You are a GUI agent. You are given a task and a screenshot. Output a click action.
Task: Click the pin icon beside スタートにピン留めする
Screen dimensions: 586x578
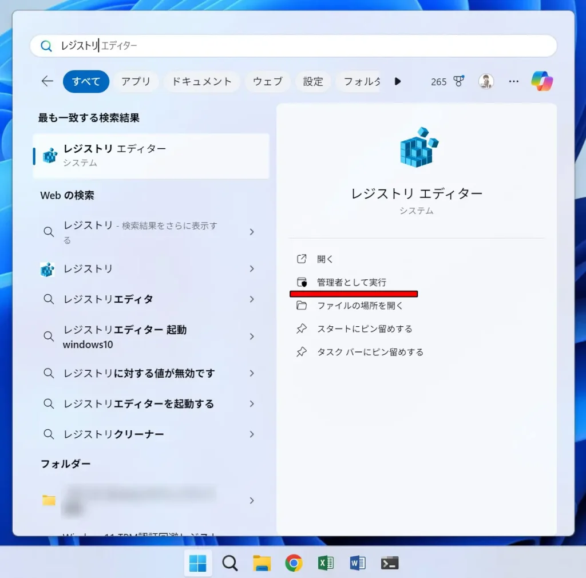click(302, 329)
